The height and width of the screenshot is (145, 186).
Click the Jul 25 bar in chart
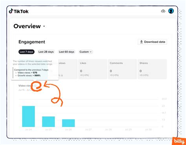click(48, 121)
